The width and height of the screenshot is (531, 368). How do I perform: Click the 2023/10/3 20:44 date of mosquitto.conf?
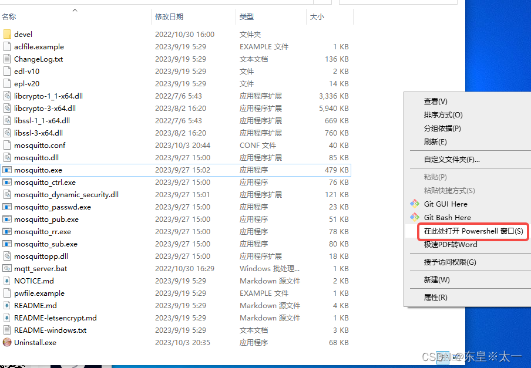pos(183,146)
